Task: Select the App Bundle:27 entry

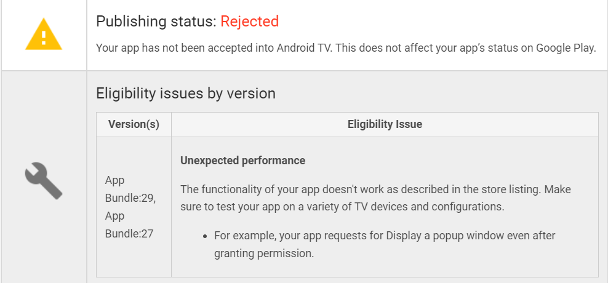Action: 130,225
